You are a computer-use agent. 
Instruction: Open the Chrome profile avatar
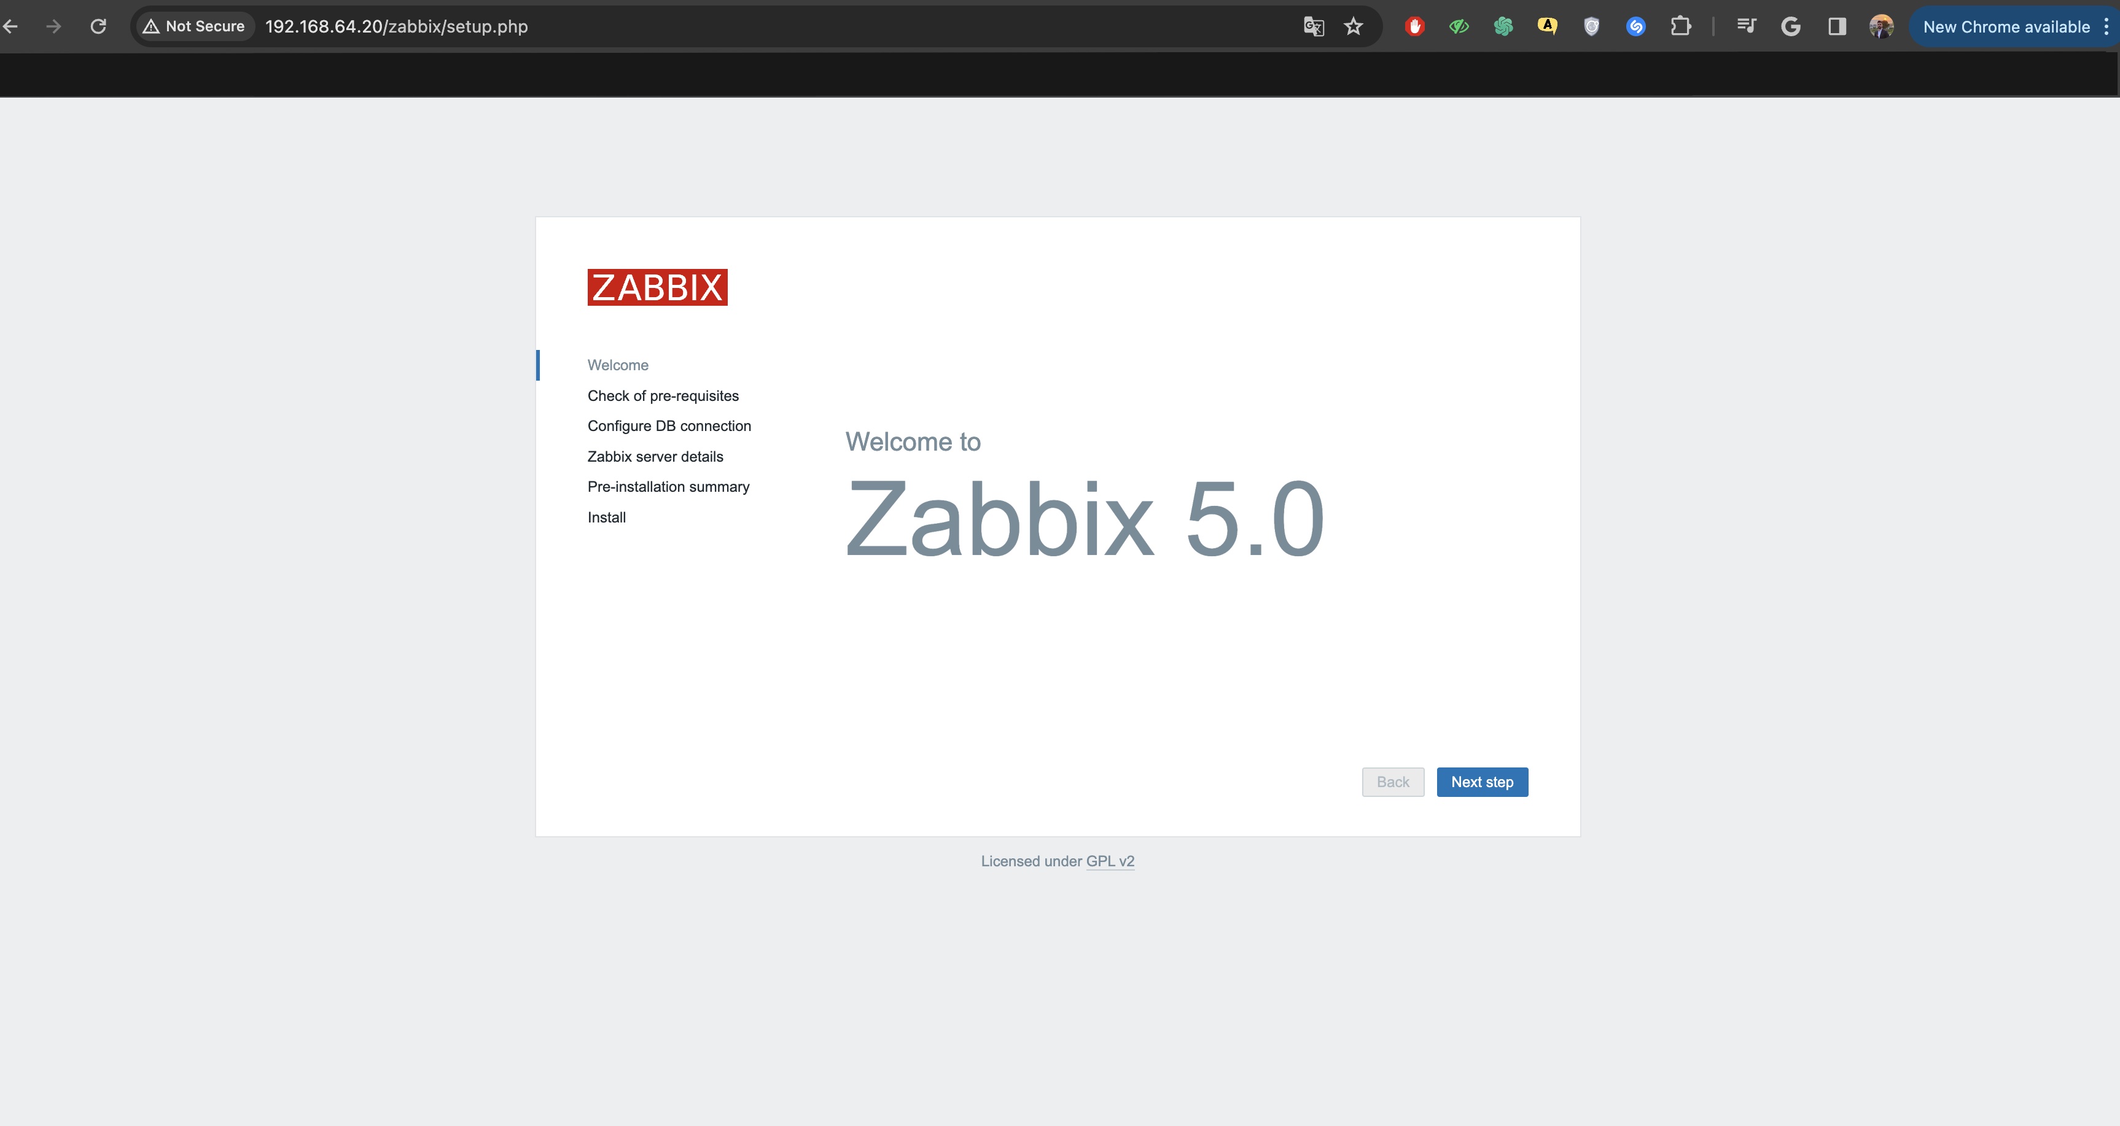click(x=1881, y=26)
